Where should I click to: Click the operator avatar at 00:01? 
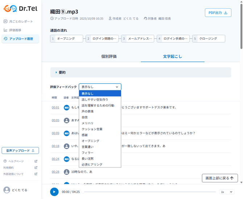[67, 108]
